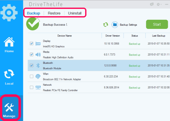
Task: Sort by Driver Version column header
Action: (112, 36)
